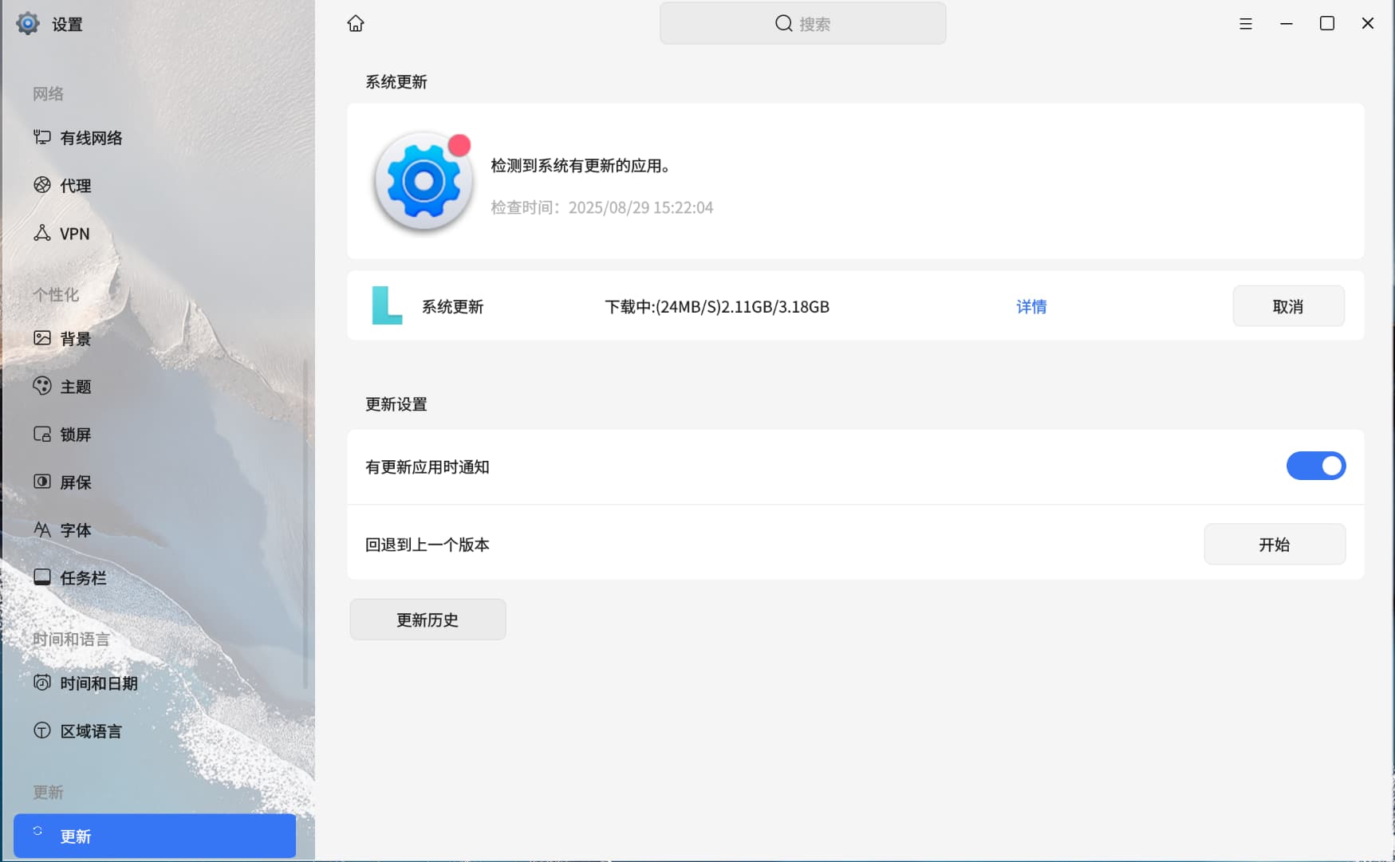Viewport: 1395px width, 862px height.
Task: Click the search input field
Action: pos(802,24)
